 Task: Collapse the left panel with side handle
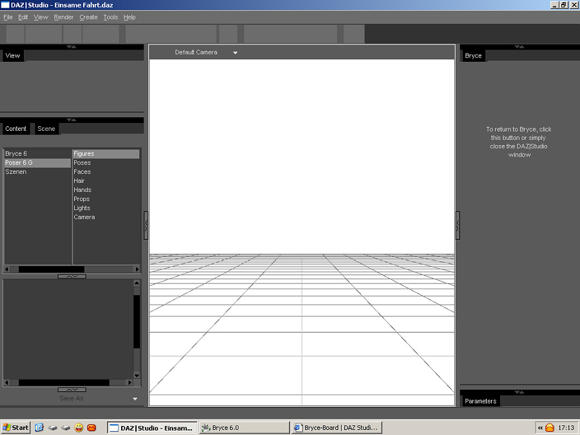pyautogui.click(x=146, y=226)
